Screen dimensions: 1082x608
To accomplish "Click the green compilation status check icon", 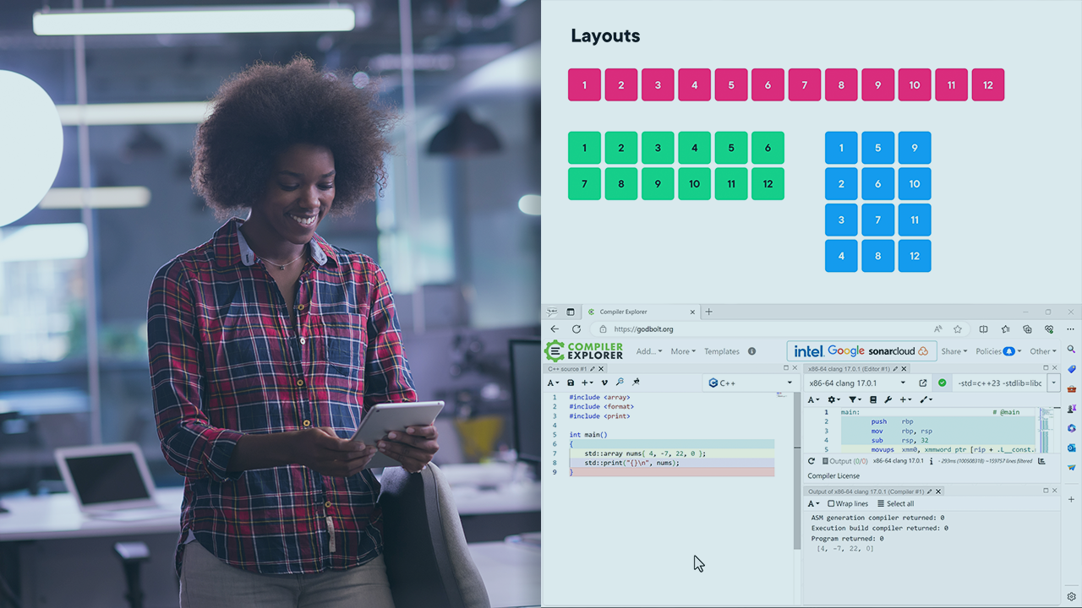I will click(x=942, y=383).
